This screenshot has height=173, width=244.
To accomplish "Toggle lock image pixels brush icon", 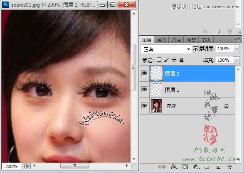I will pyautogui.click(x=166, y=60).
